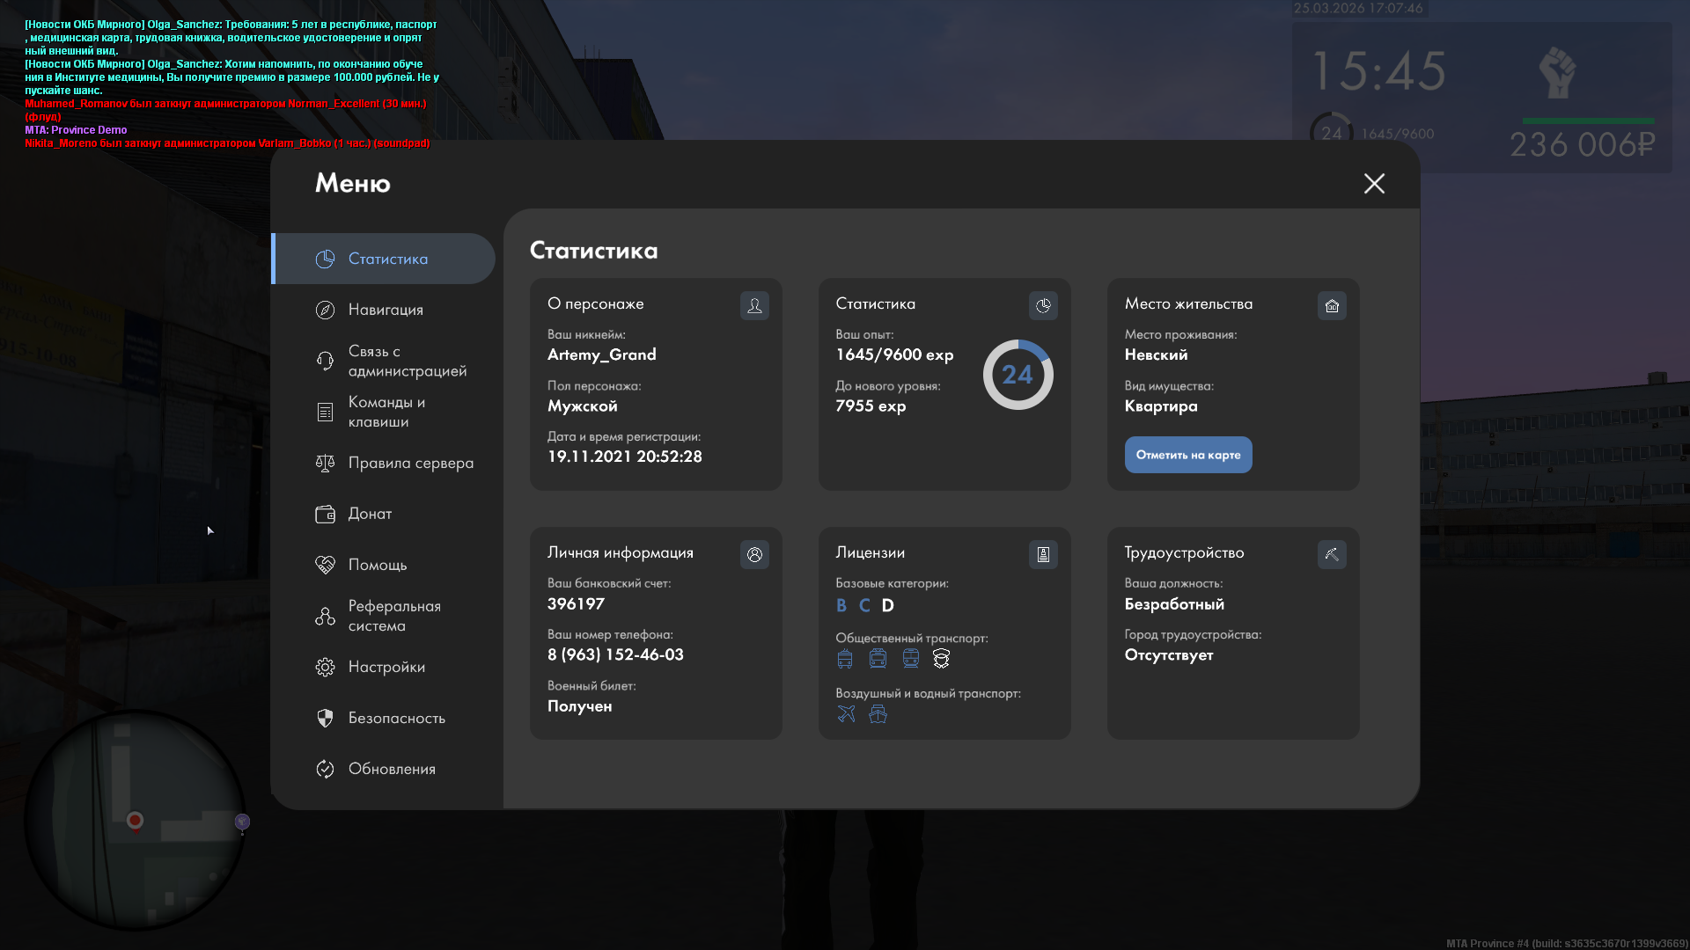This screenshot has width=1690, height=950.
Task: Open Реферальная система section
Action: (393, 616)
